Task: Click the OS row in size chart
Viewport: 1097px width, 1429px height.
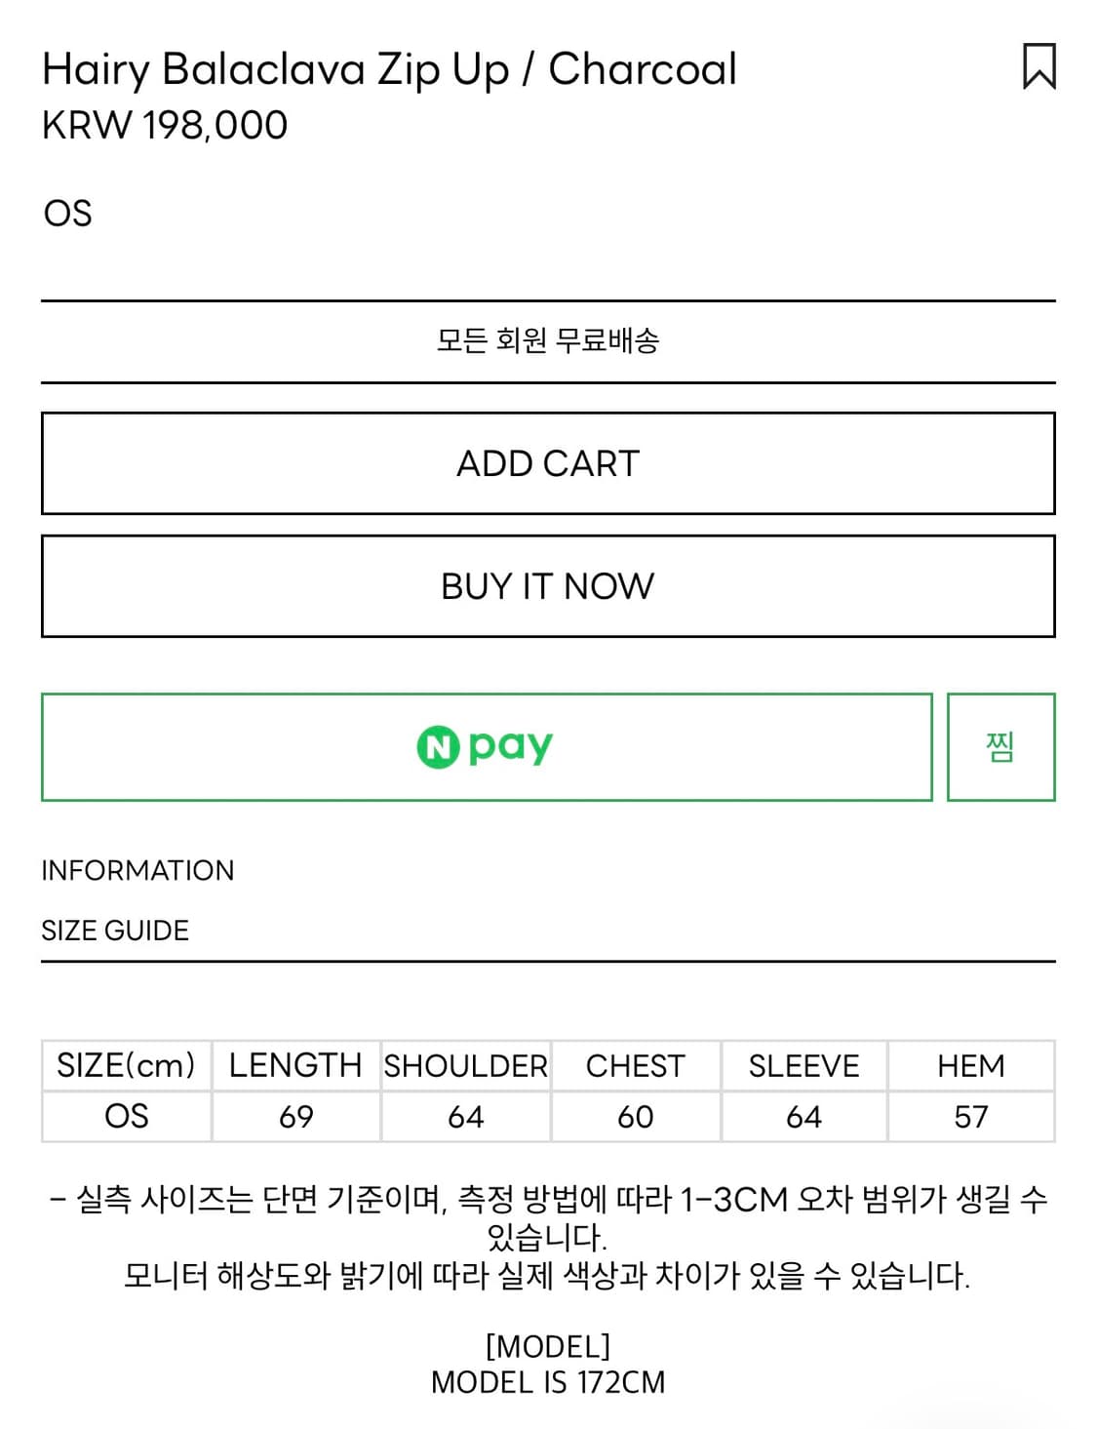Action: coord(127,1115)
